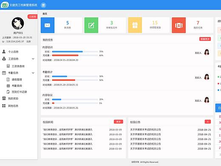
Task: Open 请假管理 leave management item
Action: (x=17, y=80)
